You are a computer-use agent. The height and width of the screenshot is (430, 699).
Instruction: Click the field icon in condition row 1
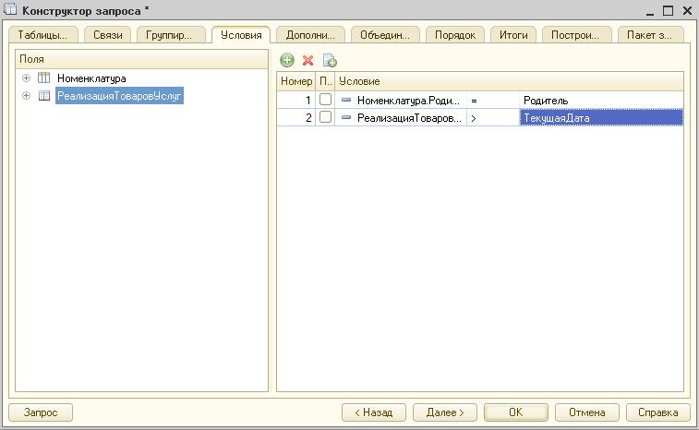coord(346,100)
